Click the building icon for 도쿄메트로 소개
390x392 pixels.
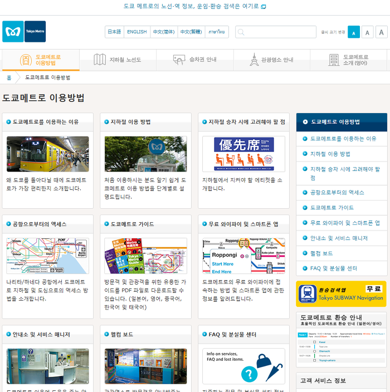[x=334, y=60]
